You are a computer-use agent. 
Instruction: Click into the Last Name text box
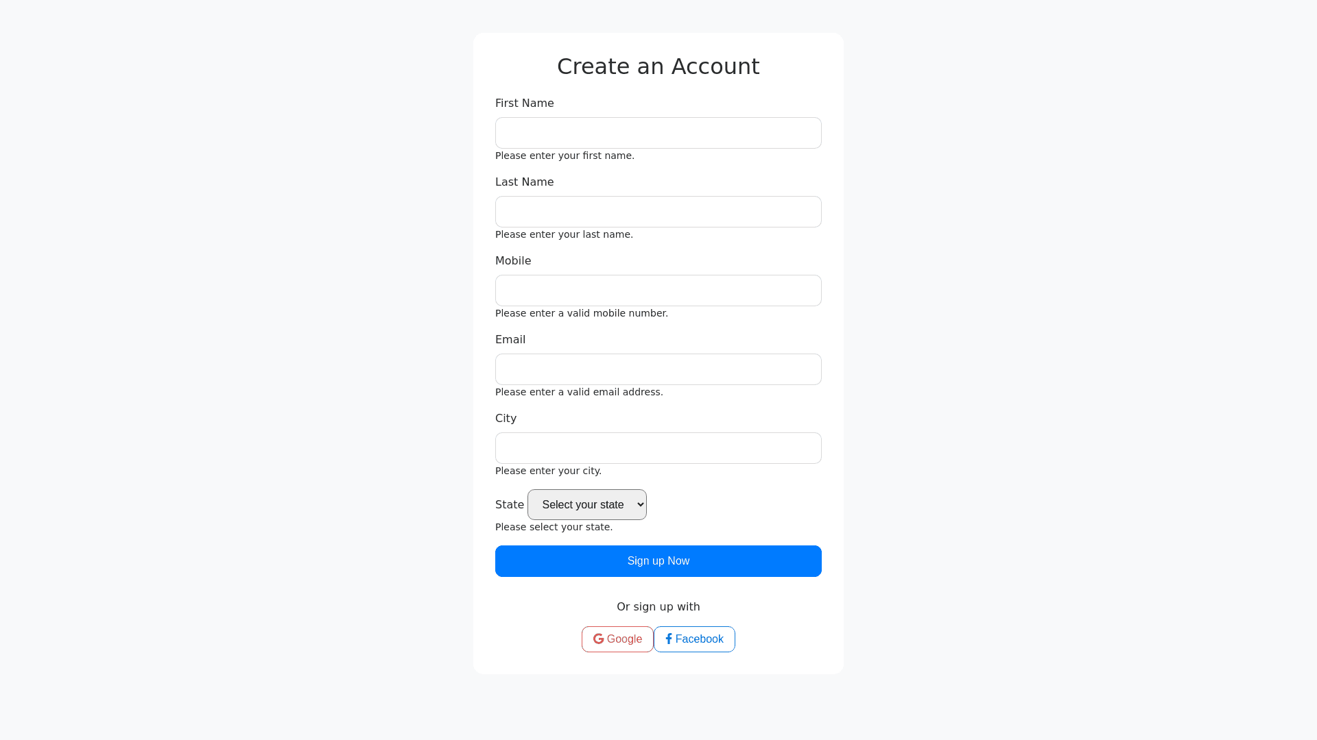coord(658,212)
